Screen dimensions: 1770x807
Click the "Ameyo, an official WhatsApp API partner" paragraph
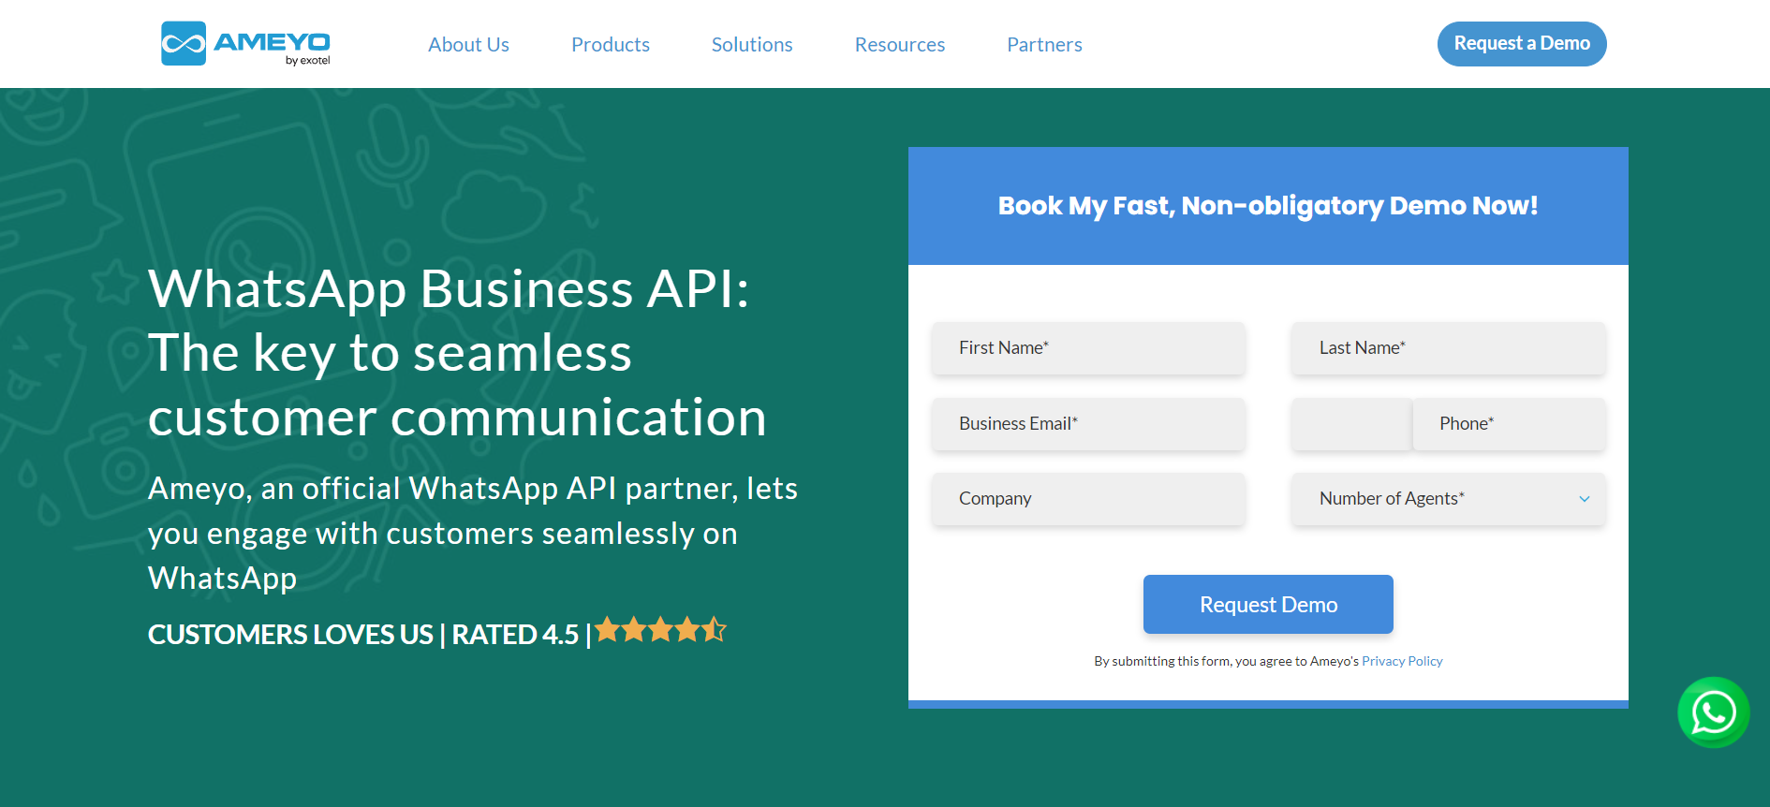473,534
